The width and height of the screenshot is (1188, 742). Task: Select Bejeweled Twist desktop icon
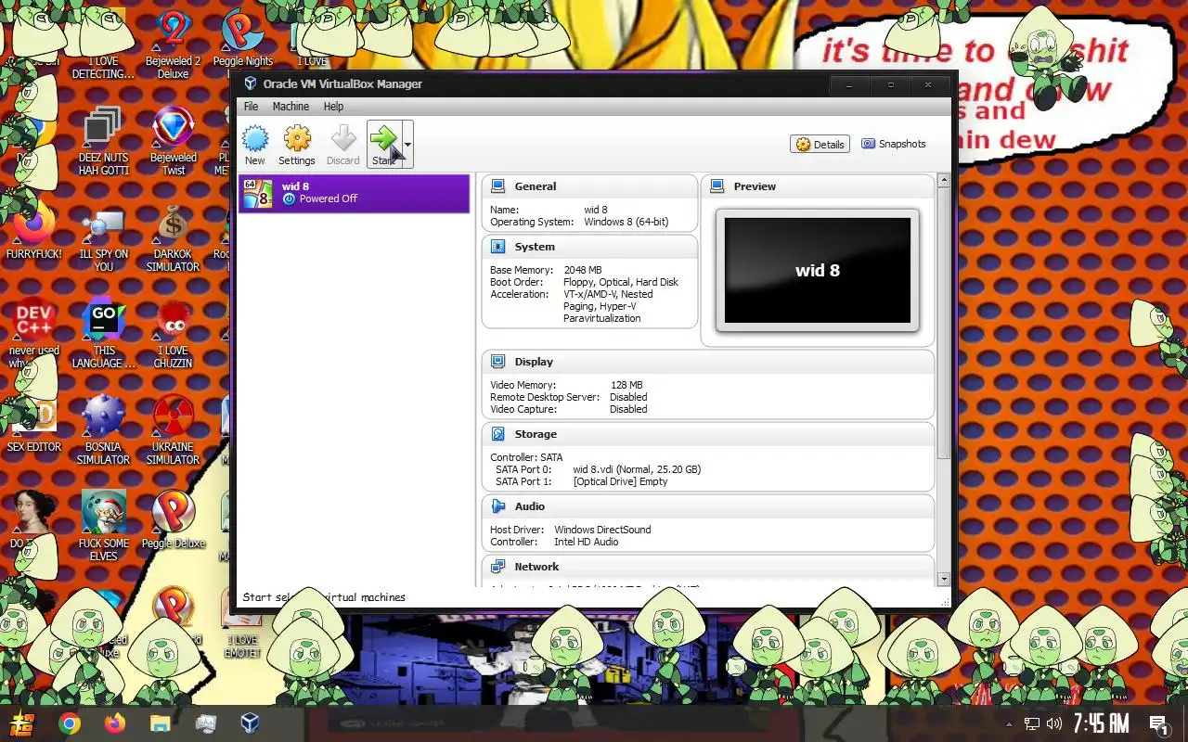click(x=173, y=141)
